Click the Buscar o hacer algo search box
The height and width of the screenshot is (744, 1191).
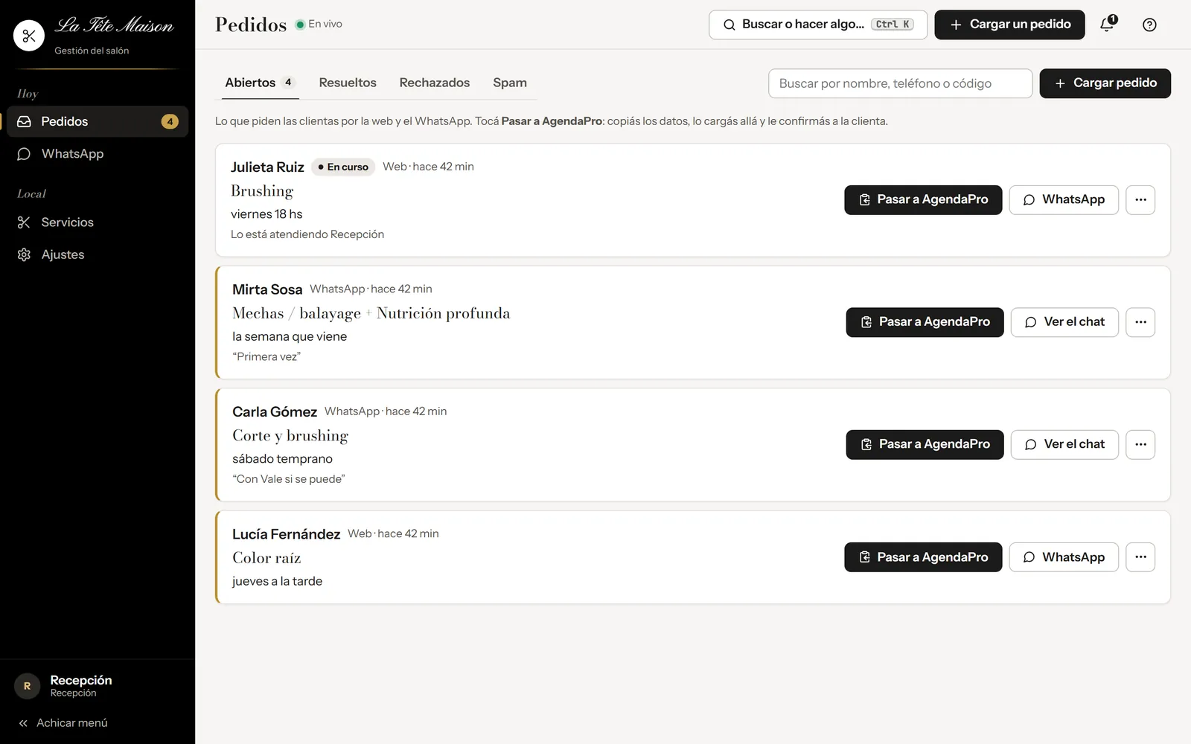point(818,25)
